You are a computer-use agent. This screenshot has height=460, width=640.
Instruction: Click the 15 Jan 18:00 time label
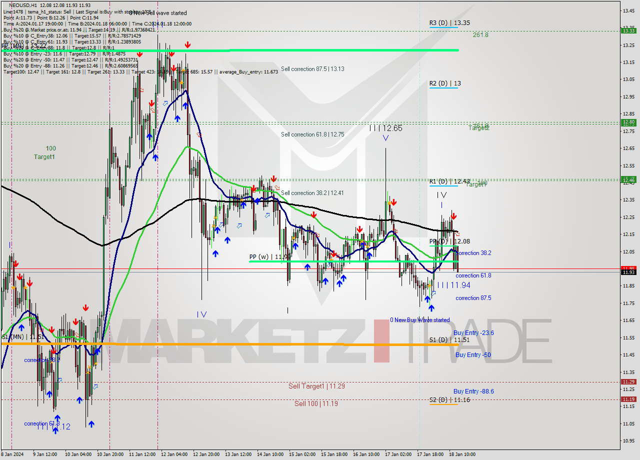(x=334, y=454)
